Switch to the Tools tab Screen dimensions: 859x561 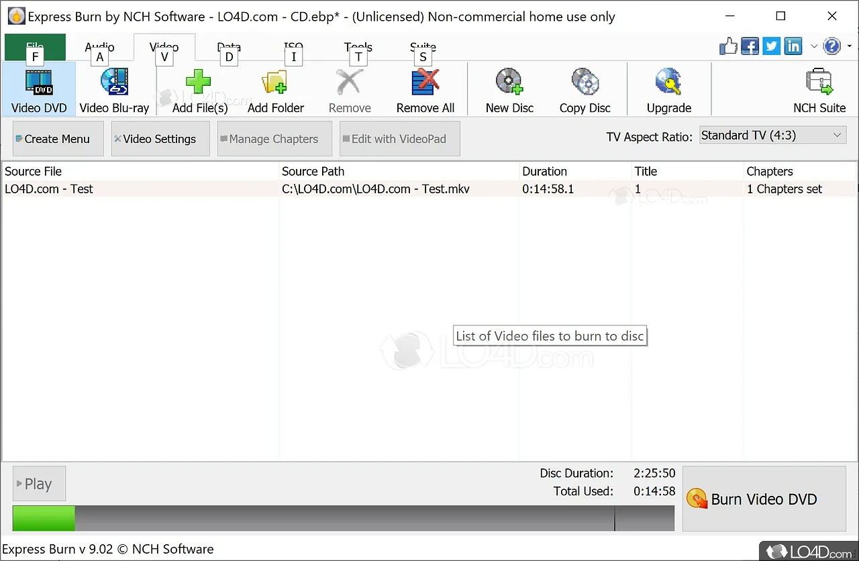tap(358, 47)
